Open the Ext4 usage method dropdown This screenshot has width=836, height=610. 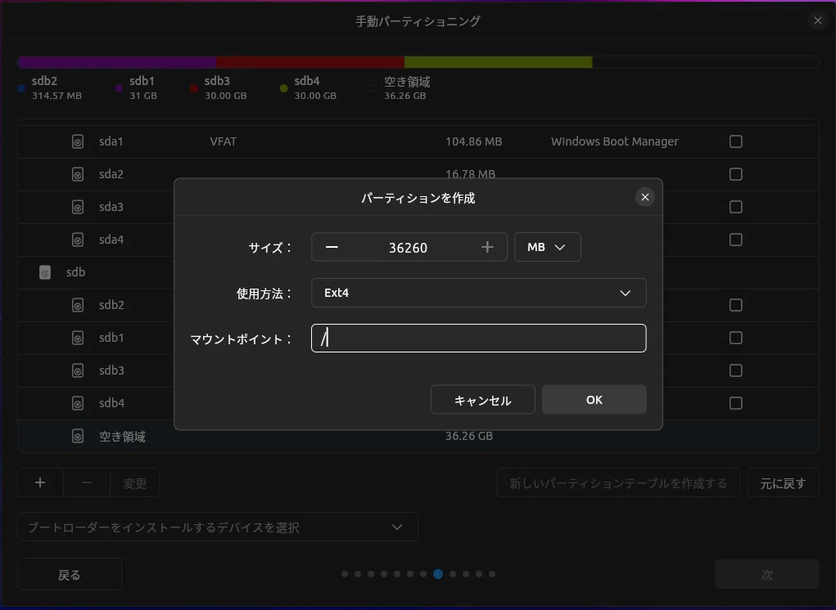(478, 293)
